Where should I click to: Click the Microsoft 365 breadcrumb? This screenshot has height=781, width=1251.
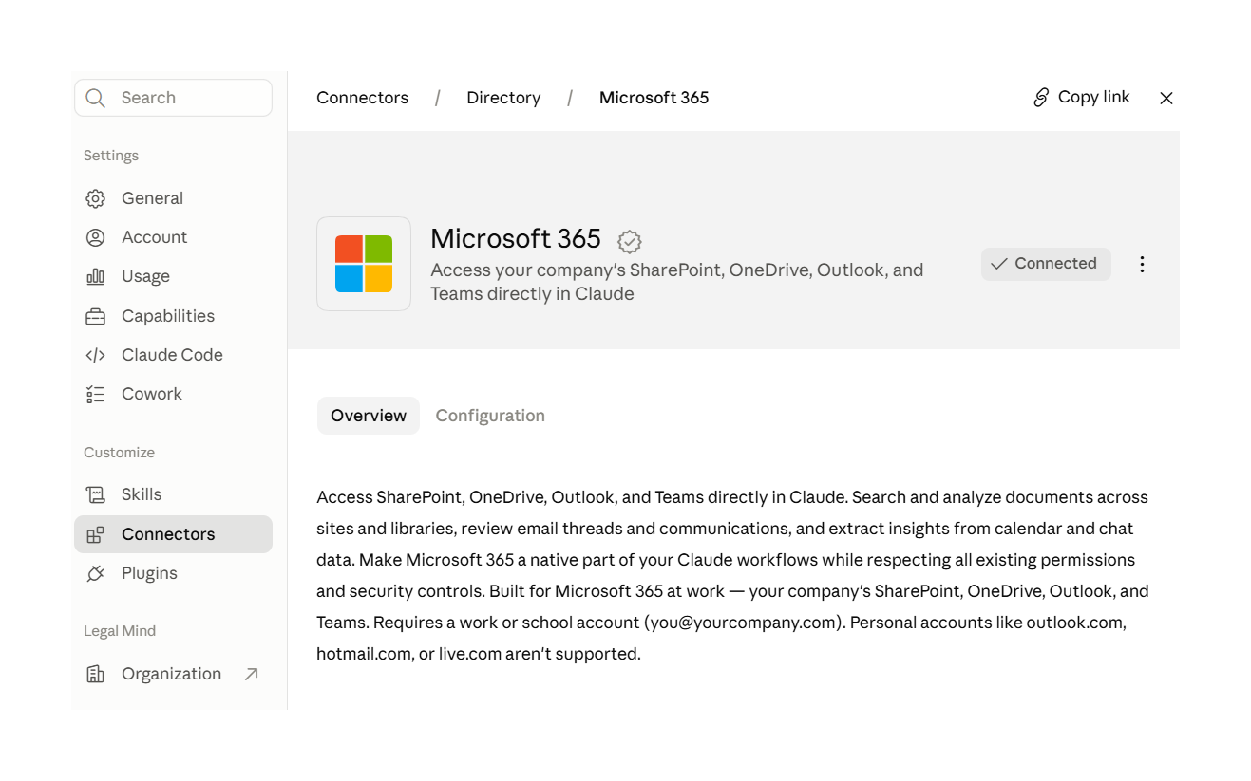point(654,98)
